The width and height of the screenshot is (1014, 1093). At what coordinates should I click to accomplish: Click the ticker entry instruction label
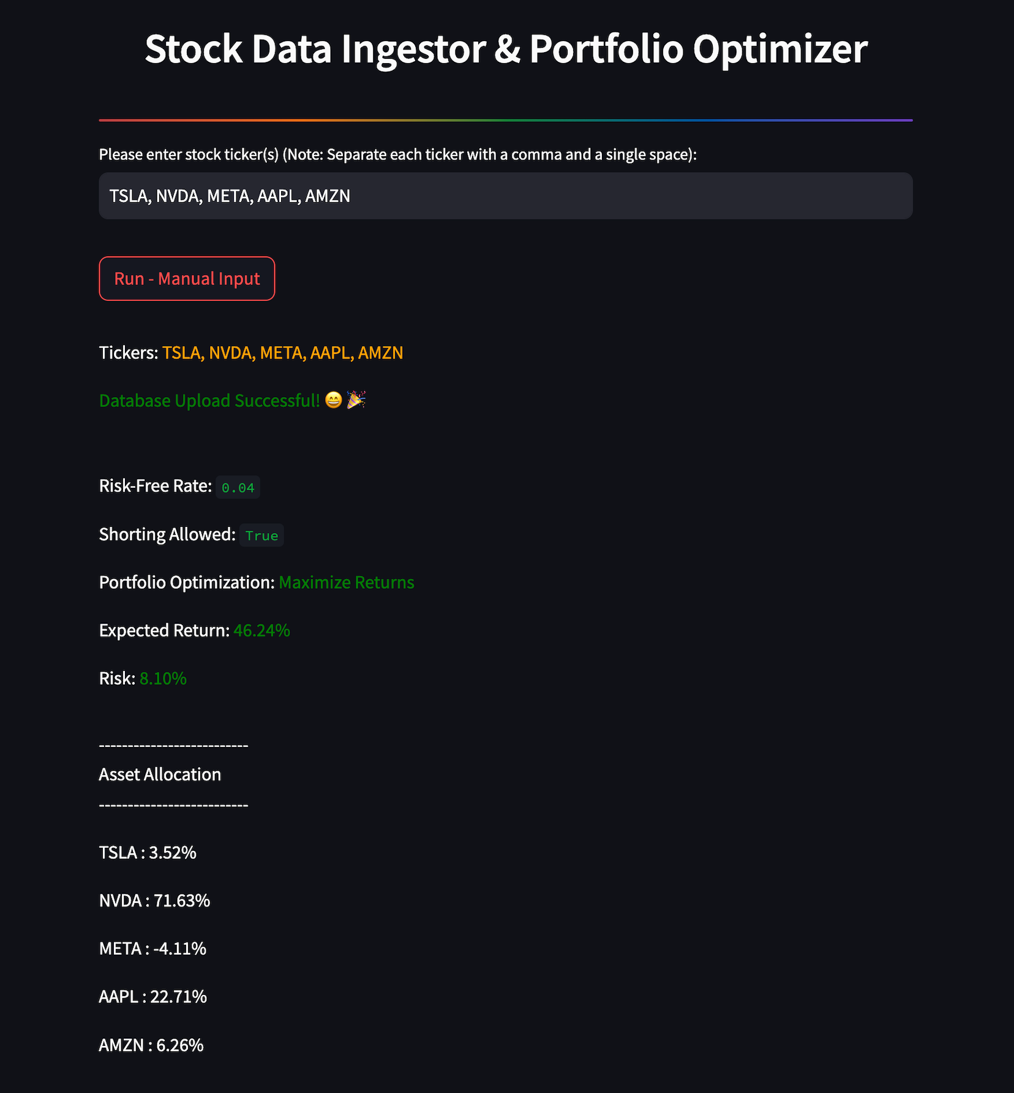[398, 154]
